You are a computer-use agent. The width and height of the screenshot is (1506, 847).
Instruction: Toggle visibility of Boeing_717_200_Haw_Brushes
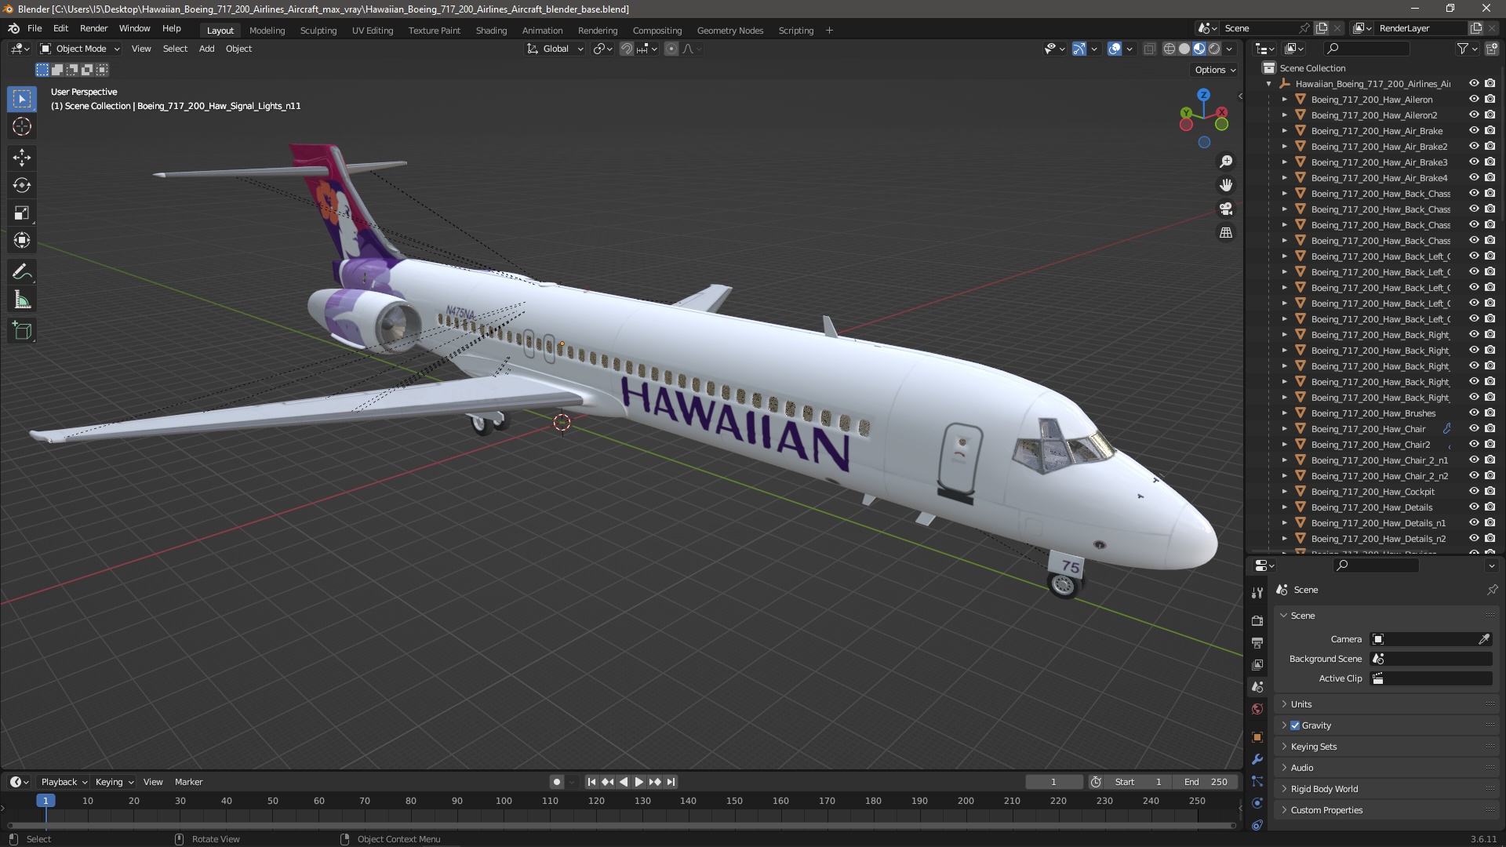1474,413
